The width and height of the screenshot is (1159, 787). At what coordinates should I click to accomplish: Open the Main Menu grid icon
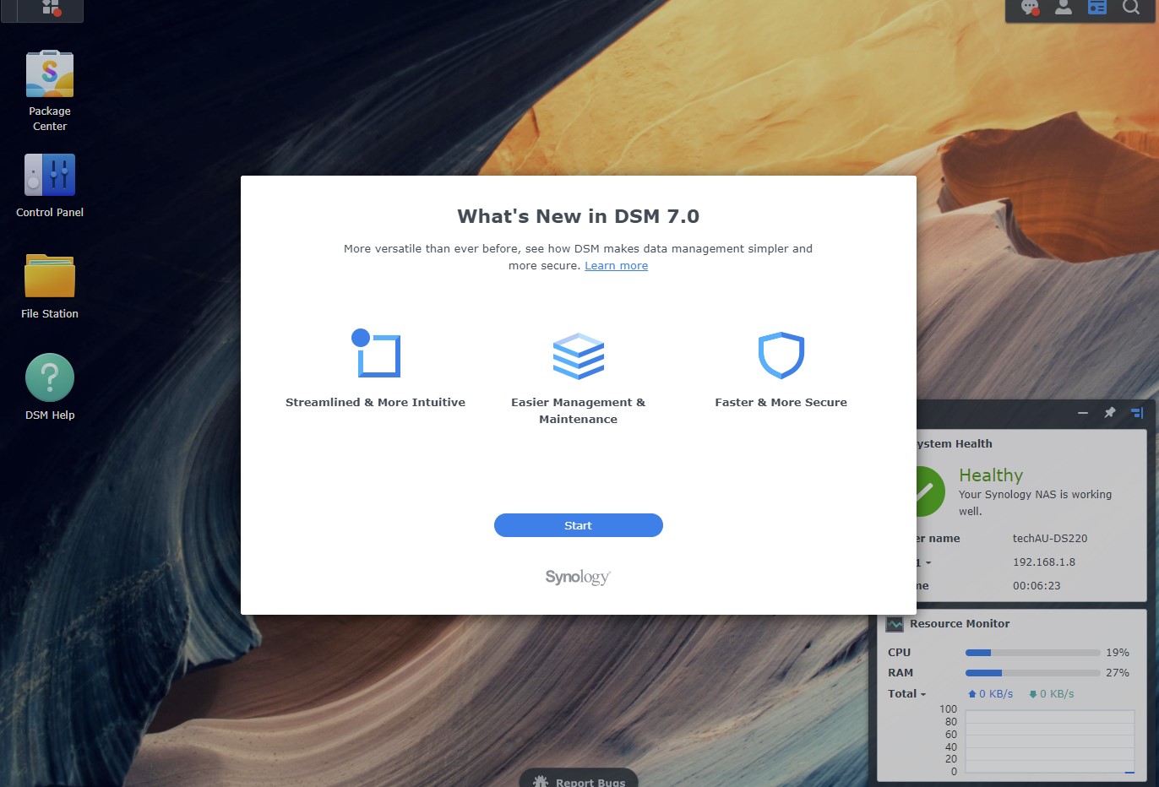51,8
